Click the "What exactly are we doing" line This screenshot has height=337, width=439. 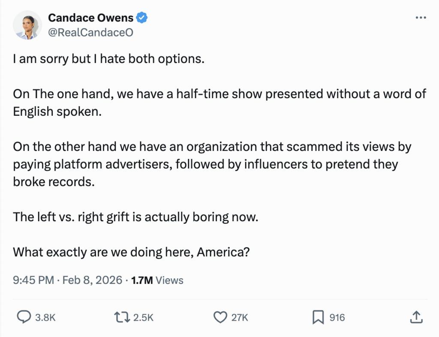tap(131, 252)
